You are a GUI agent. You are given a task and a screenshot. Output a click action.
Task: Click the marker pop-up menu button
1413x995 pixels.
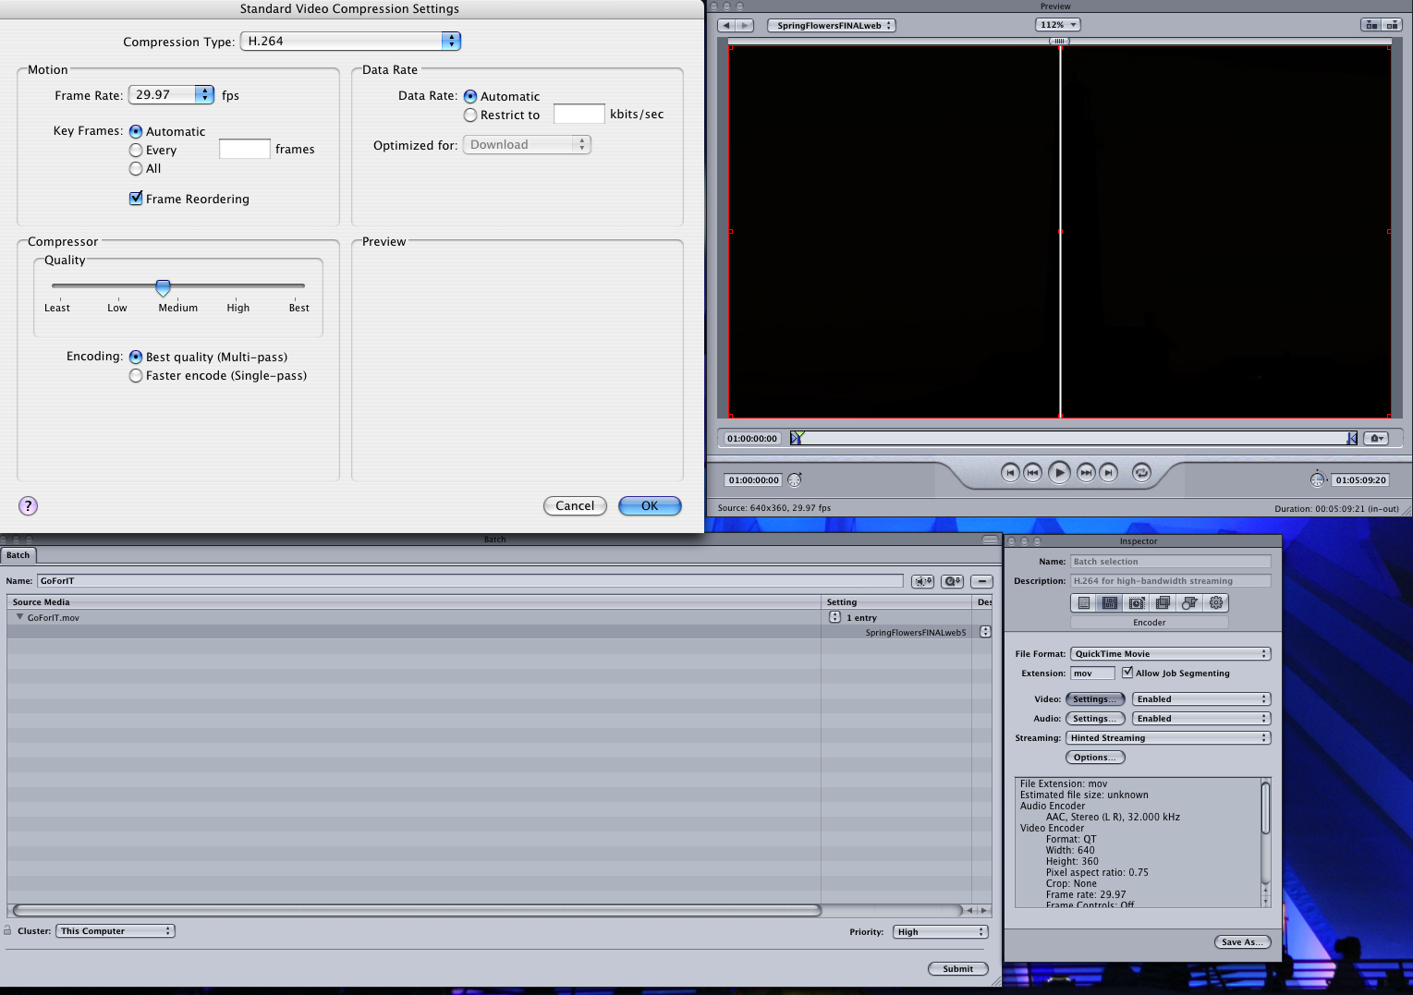(x=1377, y=439)
